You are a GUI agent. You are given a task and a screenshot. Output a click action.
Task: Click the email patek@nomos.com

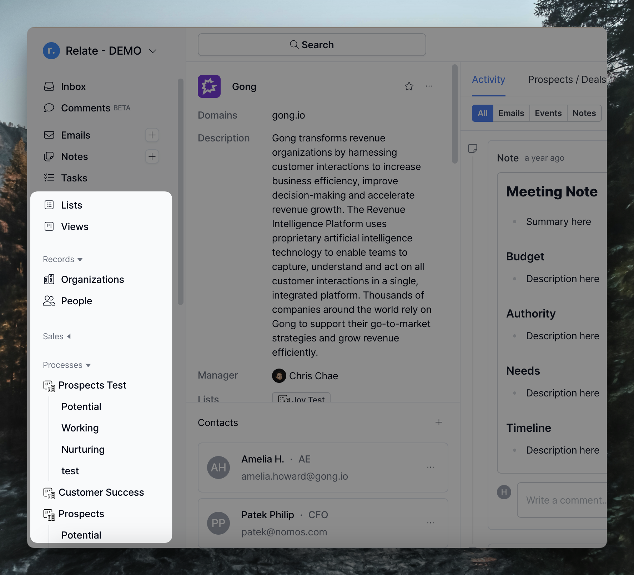(284, 532)
